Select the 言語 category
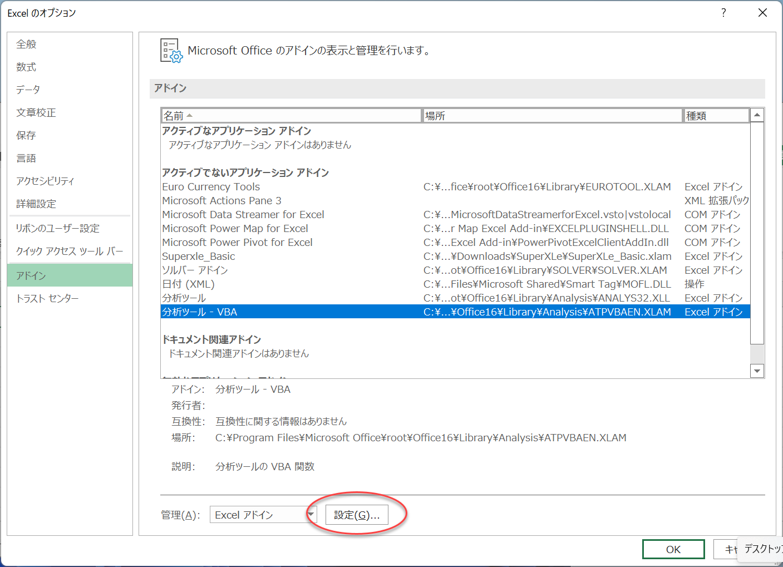783x567 pixels. point(70,158)
